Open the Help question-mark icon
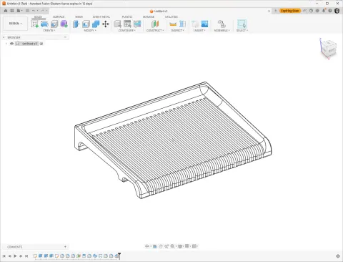Image resolution: width=343 pixels, height=262 pixels. (330, 11)
